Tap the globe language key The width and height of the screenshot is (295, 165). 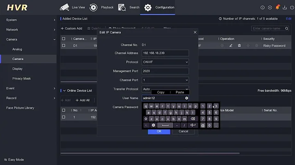click(153, 125)
